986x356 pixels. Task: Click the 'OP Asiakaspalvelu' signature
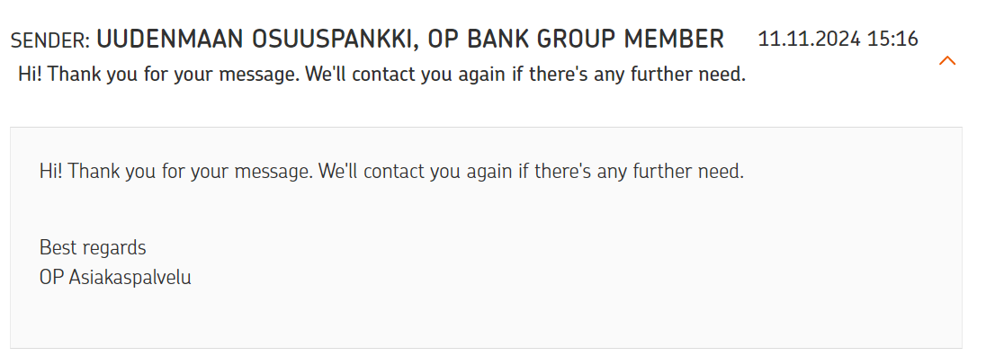[x=115, y=277]
